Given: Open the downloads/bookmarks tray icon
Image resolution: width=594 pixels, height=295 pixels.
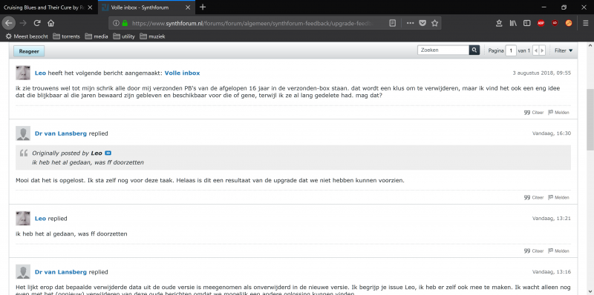Looking at the screenshot, I should point(499,23).
